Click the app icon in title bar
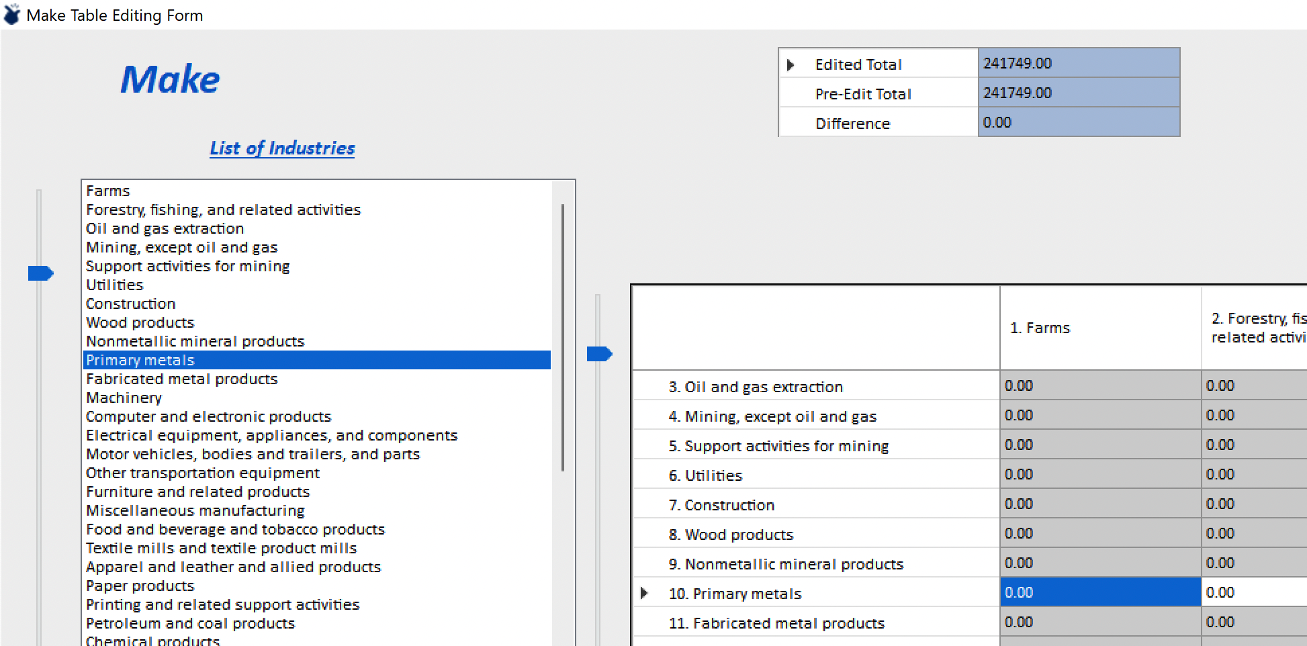 tap(11, 14)
